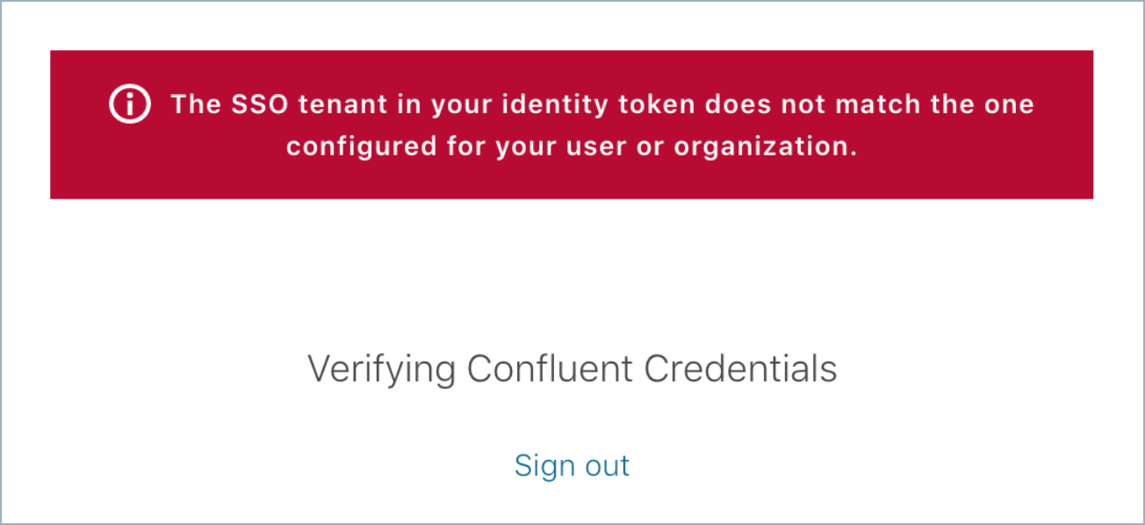Click the word out in Sign out
Image resolution: width=1145 pixels, height=525 pixels.
pyautogui.click(x=606, y=465)
